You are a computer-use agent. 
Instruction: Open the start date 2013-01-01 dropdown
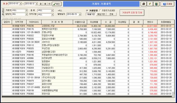coord(20,4)
